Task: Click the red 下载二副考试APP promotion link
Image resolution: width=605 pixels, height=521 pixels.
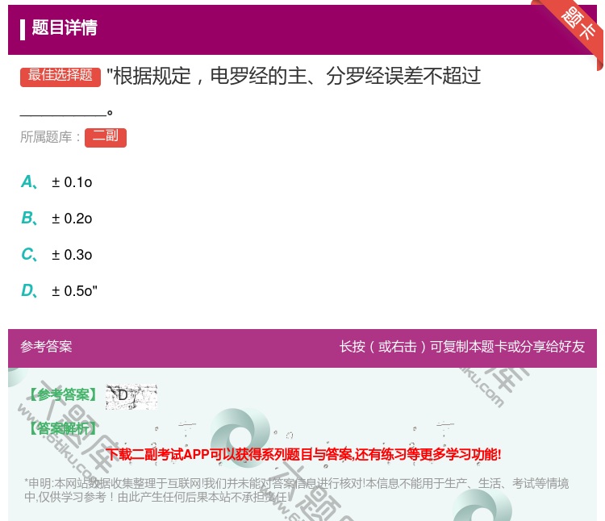Action: pos(303,454)
